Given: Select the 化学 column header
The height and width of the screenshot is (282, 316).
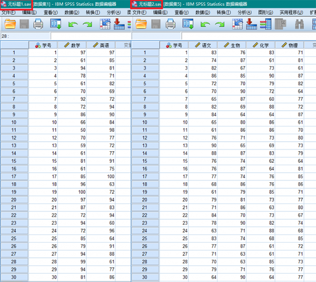Looking at the screenshot, I should [261, 45].
